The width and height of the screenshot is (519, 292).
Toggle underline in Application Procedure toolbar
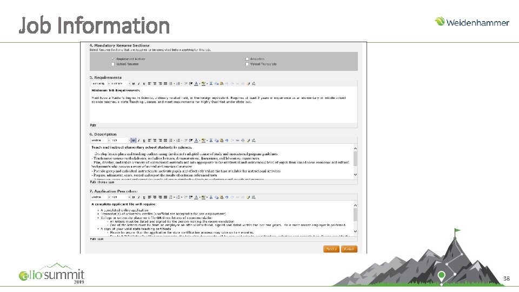point(144,197)
